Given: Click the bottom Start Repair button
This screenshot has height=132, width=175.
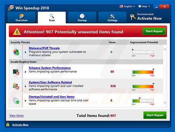Looking at the screenshot, I should coord(155,115).
